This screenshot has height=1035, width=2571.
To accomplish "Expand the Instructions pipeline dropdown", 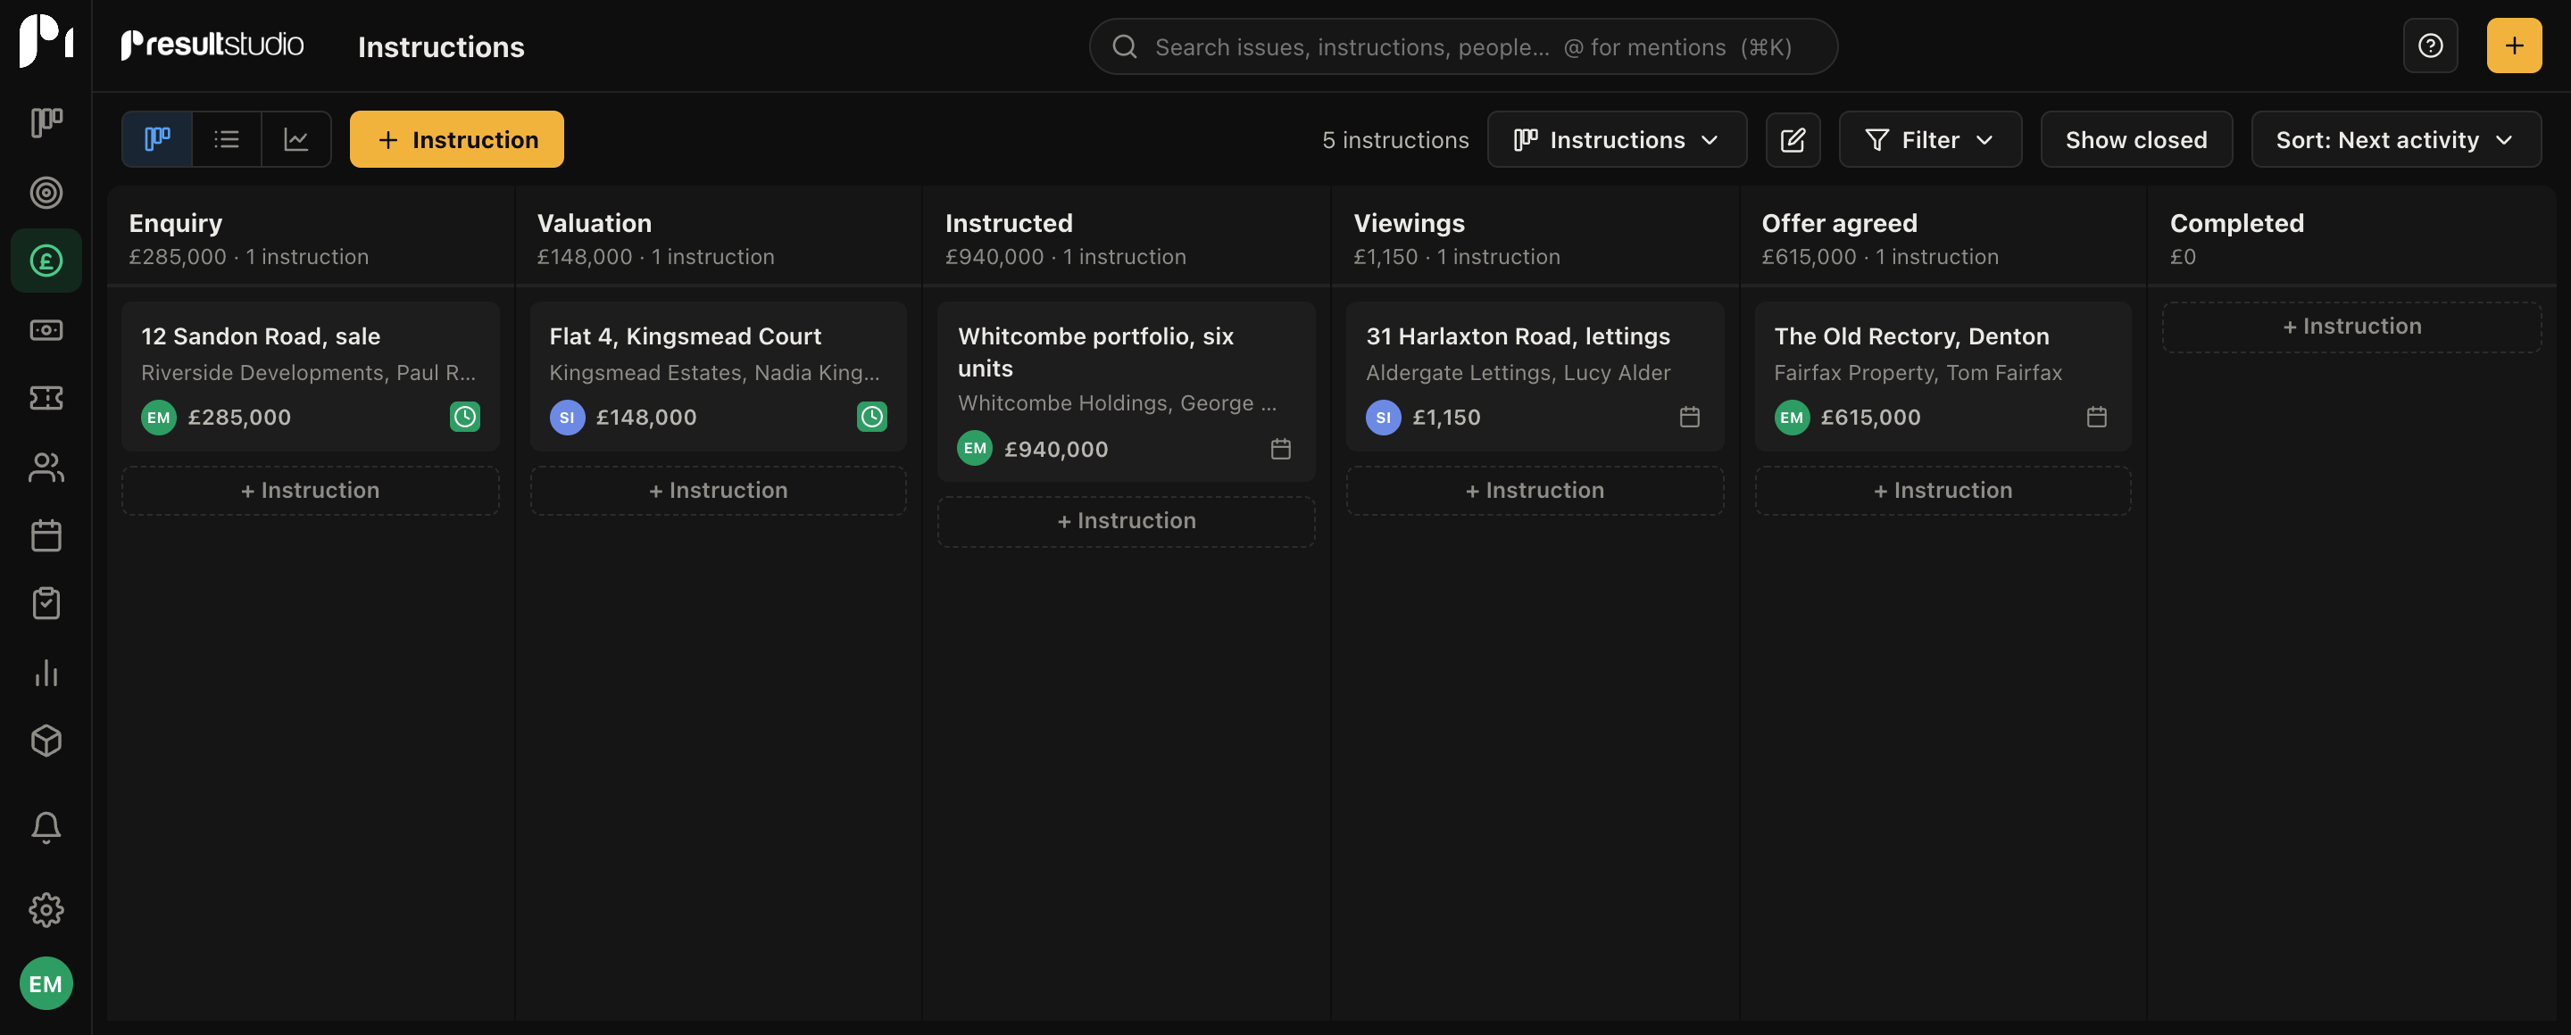I will coord(1616,139).
